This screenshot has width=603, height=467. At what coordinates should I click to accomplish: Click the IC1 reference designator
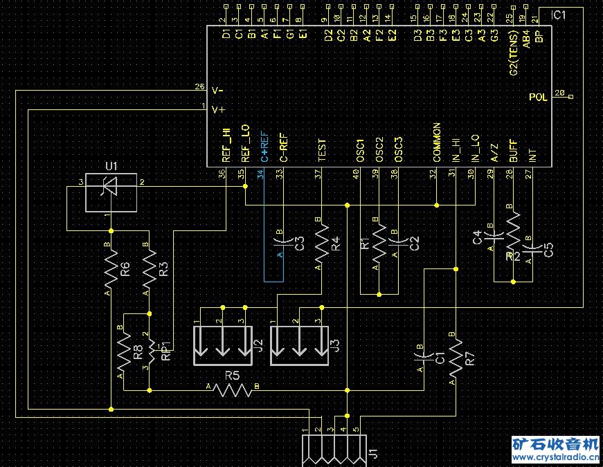coord(559,15)
